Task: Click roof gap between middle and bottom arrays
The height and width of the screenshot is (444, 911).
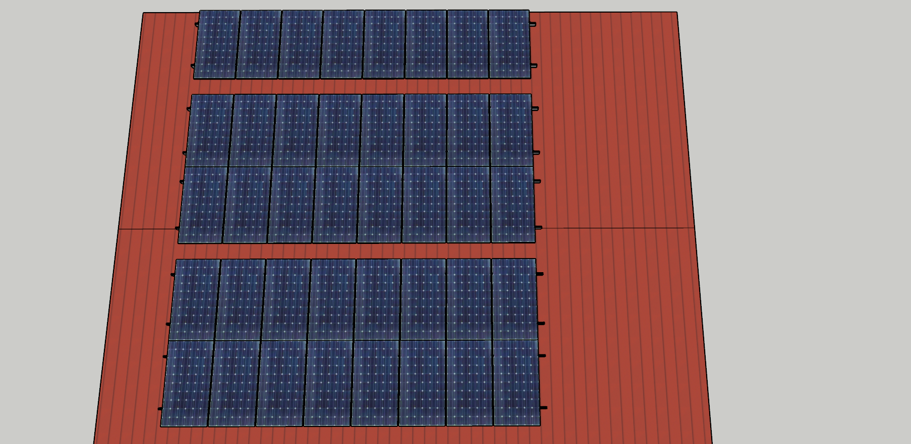Action: click(353, 251)
